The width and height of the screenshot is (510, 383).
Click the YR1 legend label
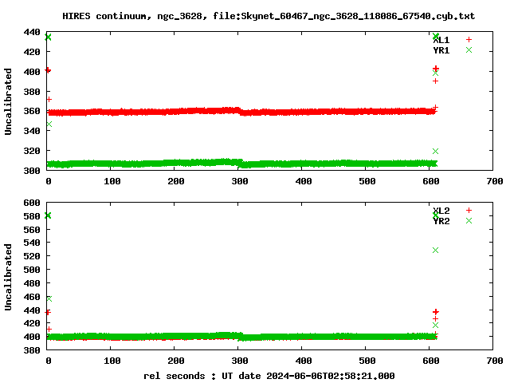click(441, 50)
